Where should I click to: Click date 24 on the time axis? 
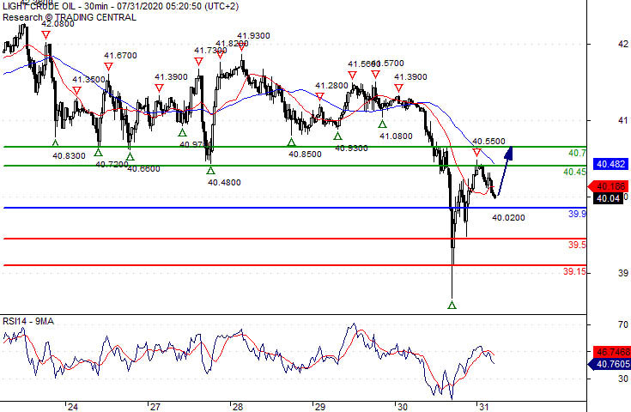pyautogui.click(x=73, y=407)
